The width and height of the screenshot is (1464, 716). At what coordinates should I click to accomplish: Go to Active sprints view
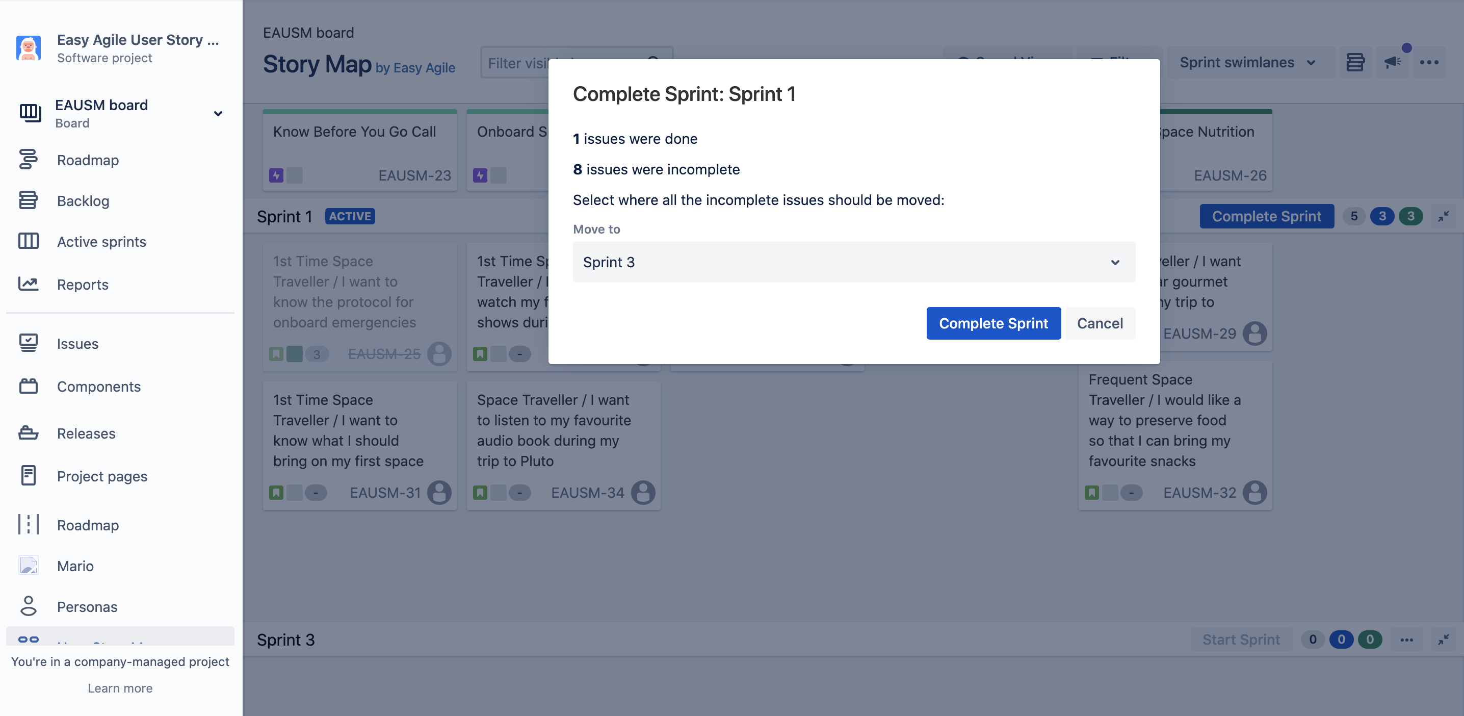point(101,242)
